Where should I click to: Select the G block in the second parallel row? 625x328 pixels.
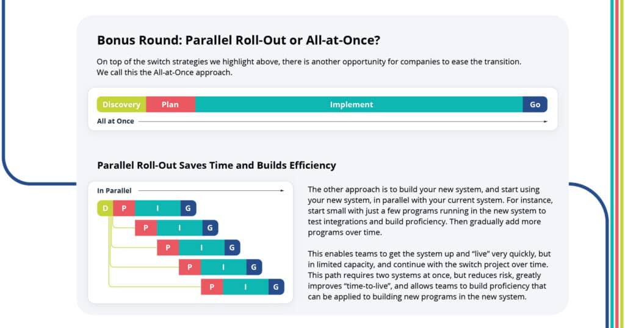point(210,228)
